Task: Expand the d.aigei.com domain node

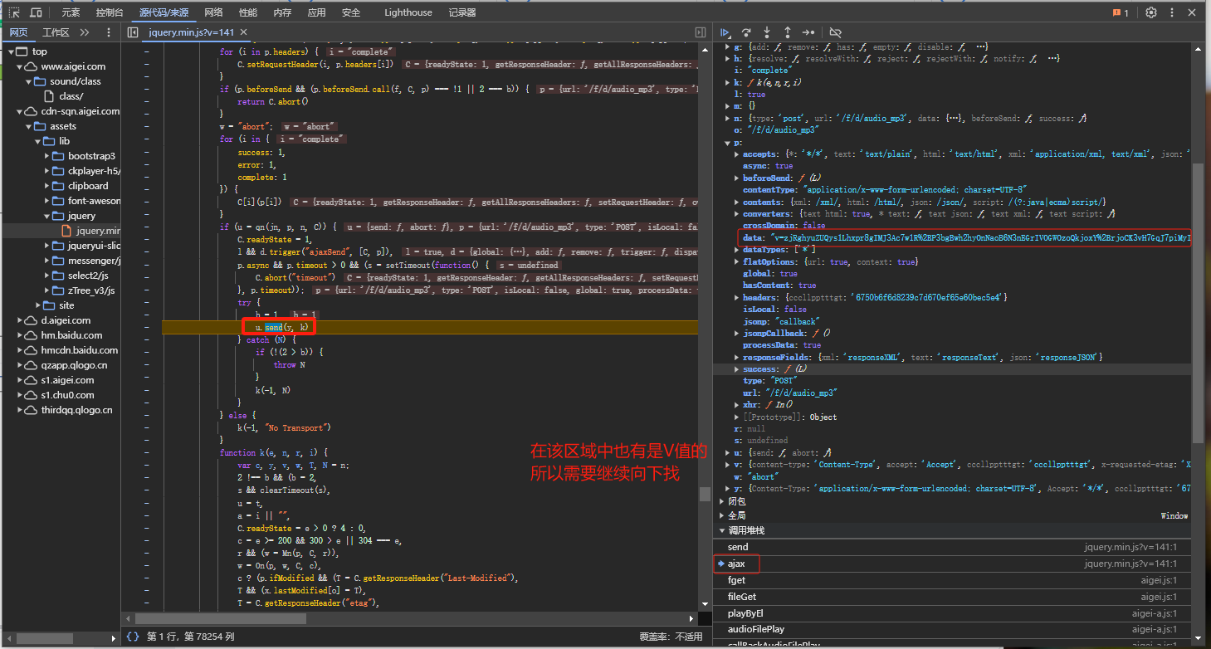Action: [x=21, y=320]
